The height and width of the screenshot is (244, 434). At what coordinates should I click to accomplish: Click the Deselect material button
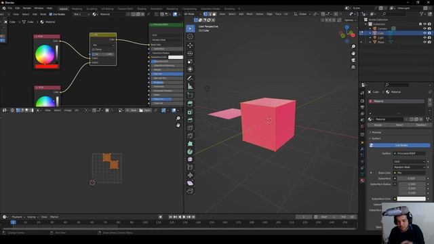click(x=421, y=125)
